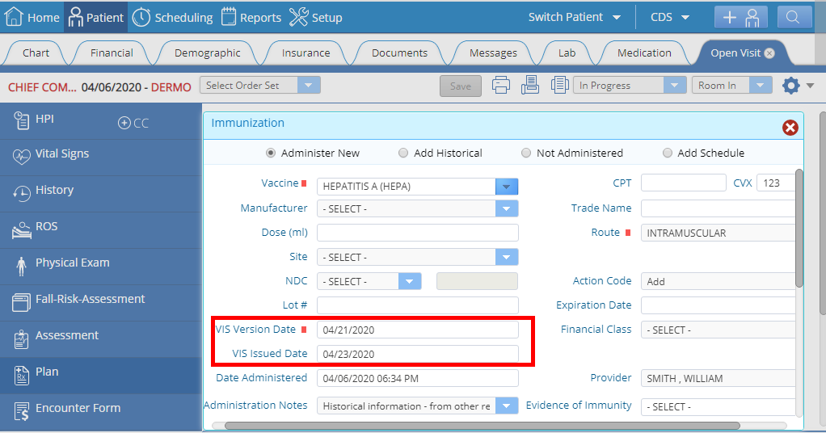The image size is (826, 433).
Task: Click VIS Version Date field
Action: coord(417,330)
